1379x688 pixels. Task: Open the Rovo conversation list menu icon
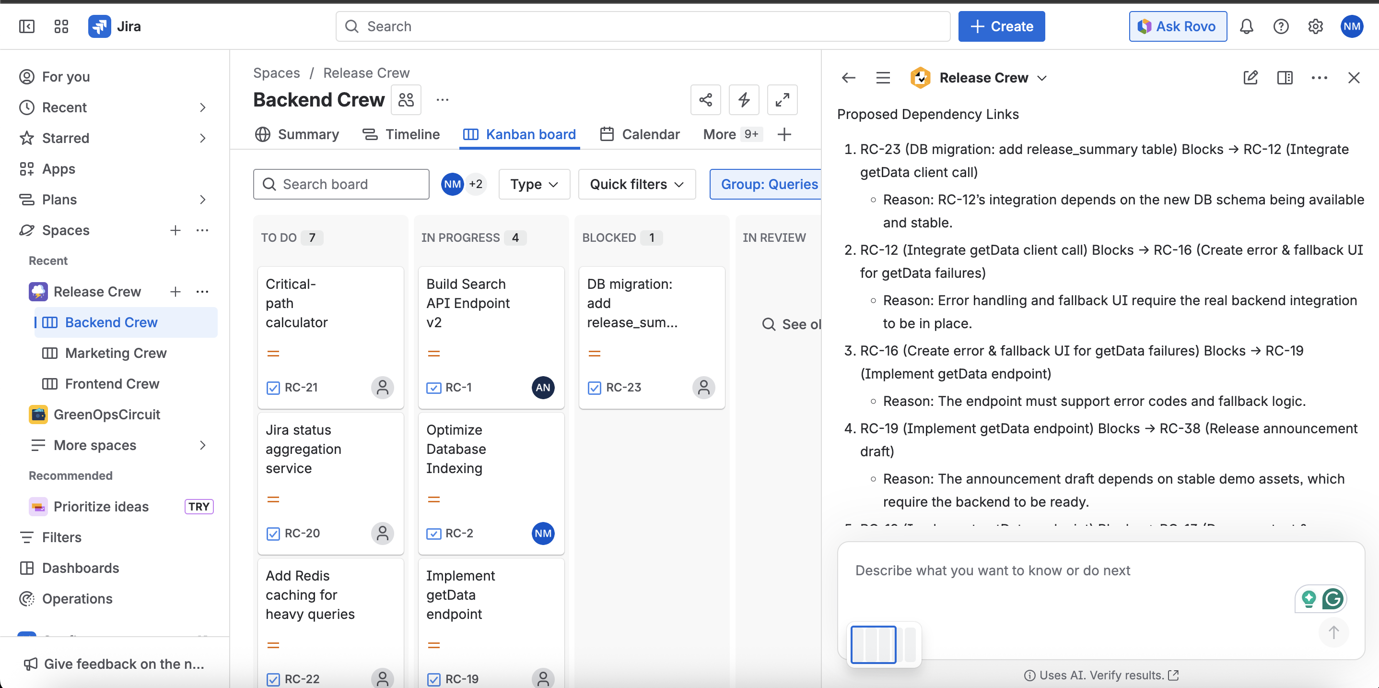pos(883,78)
